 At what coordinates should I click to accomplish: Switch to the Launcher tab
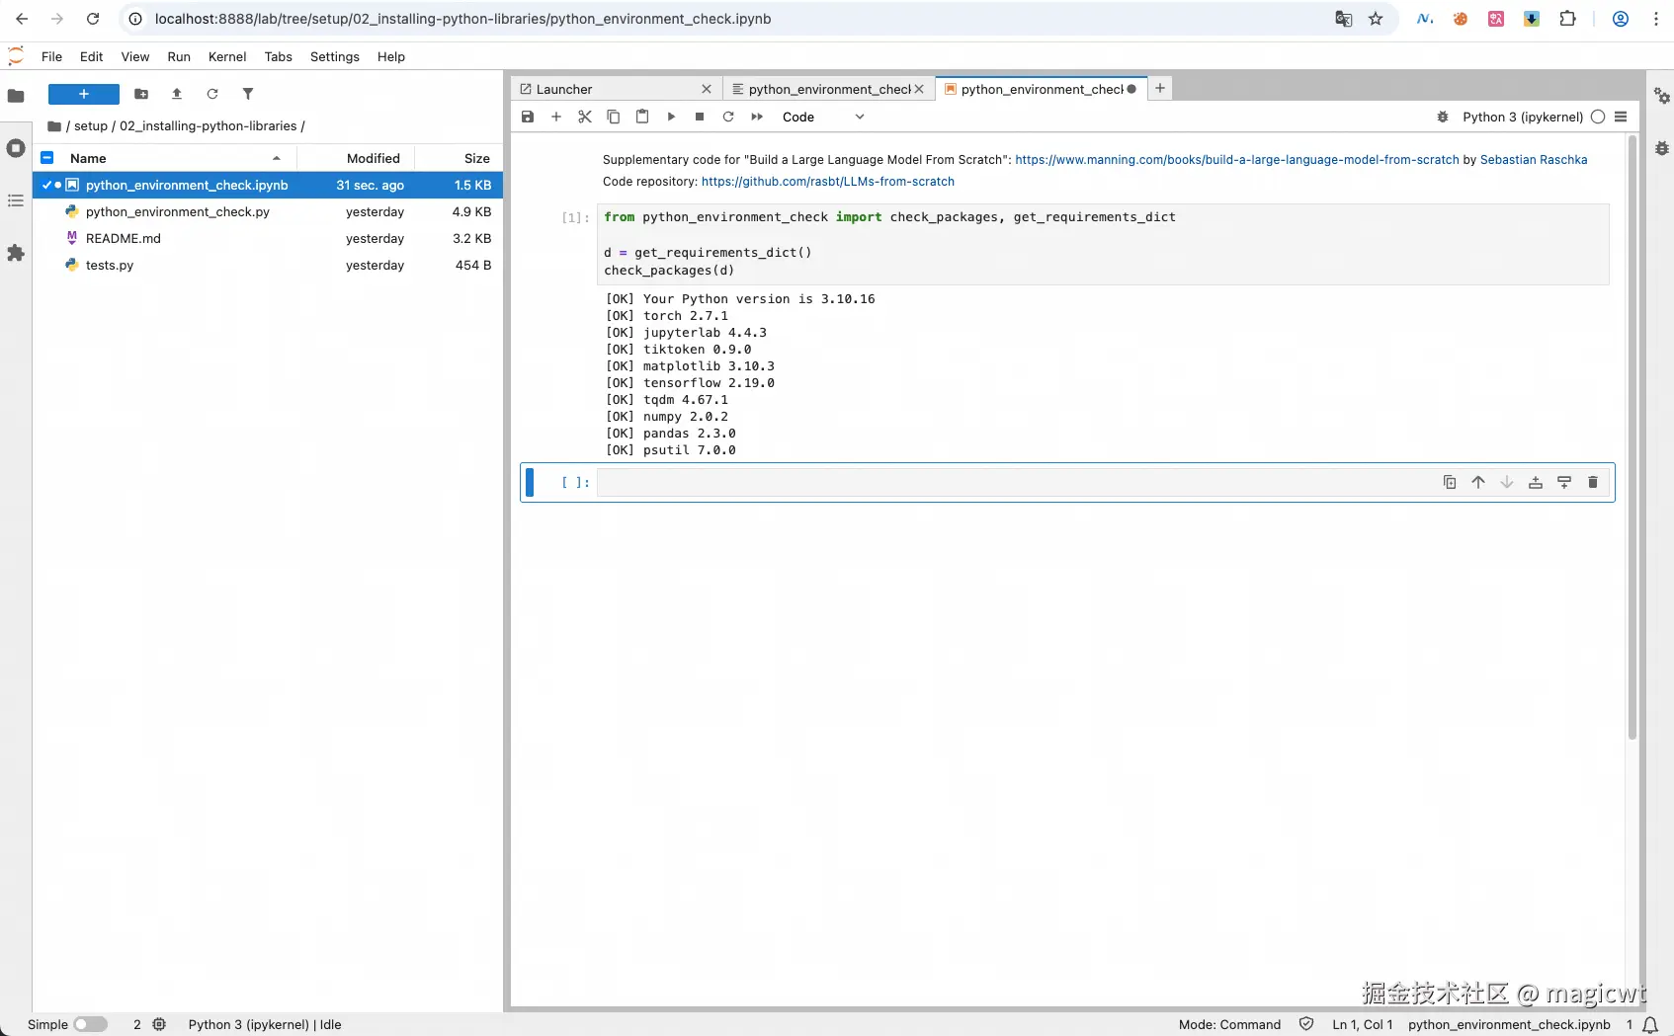615,89
